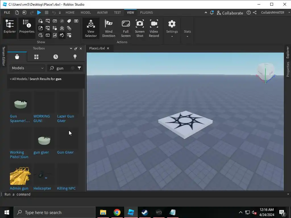Open the search filter funnel icon
This screenshot has width=291, height=218.
pyautogui.click(x=79, y=68)
